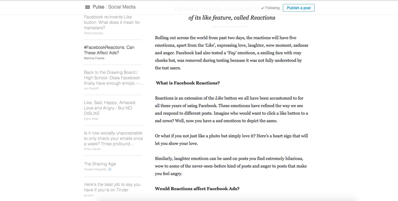Click author name Robert Somers

click(x=94, y=33)
